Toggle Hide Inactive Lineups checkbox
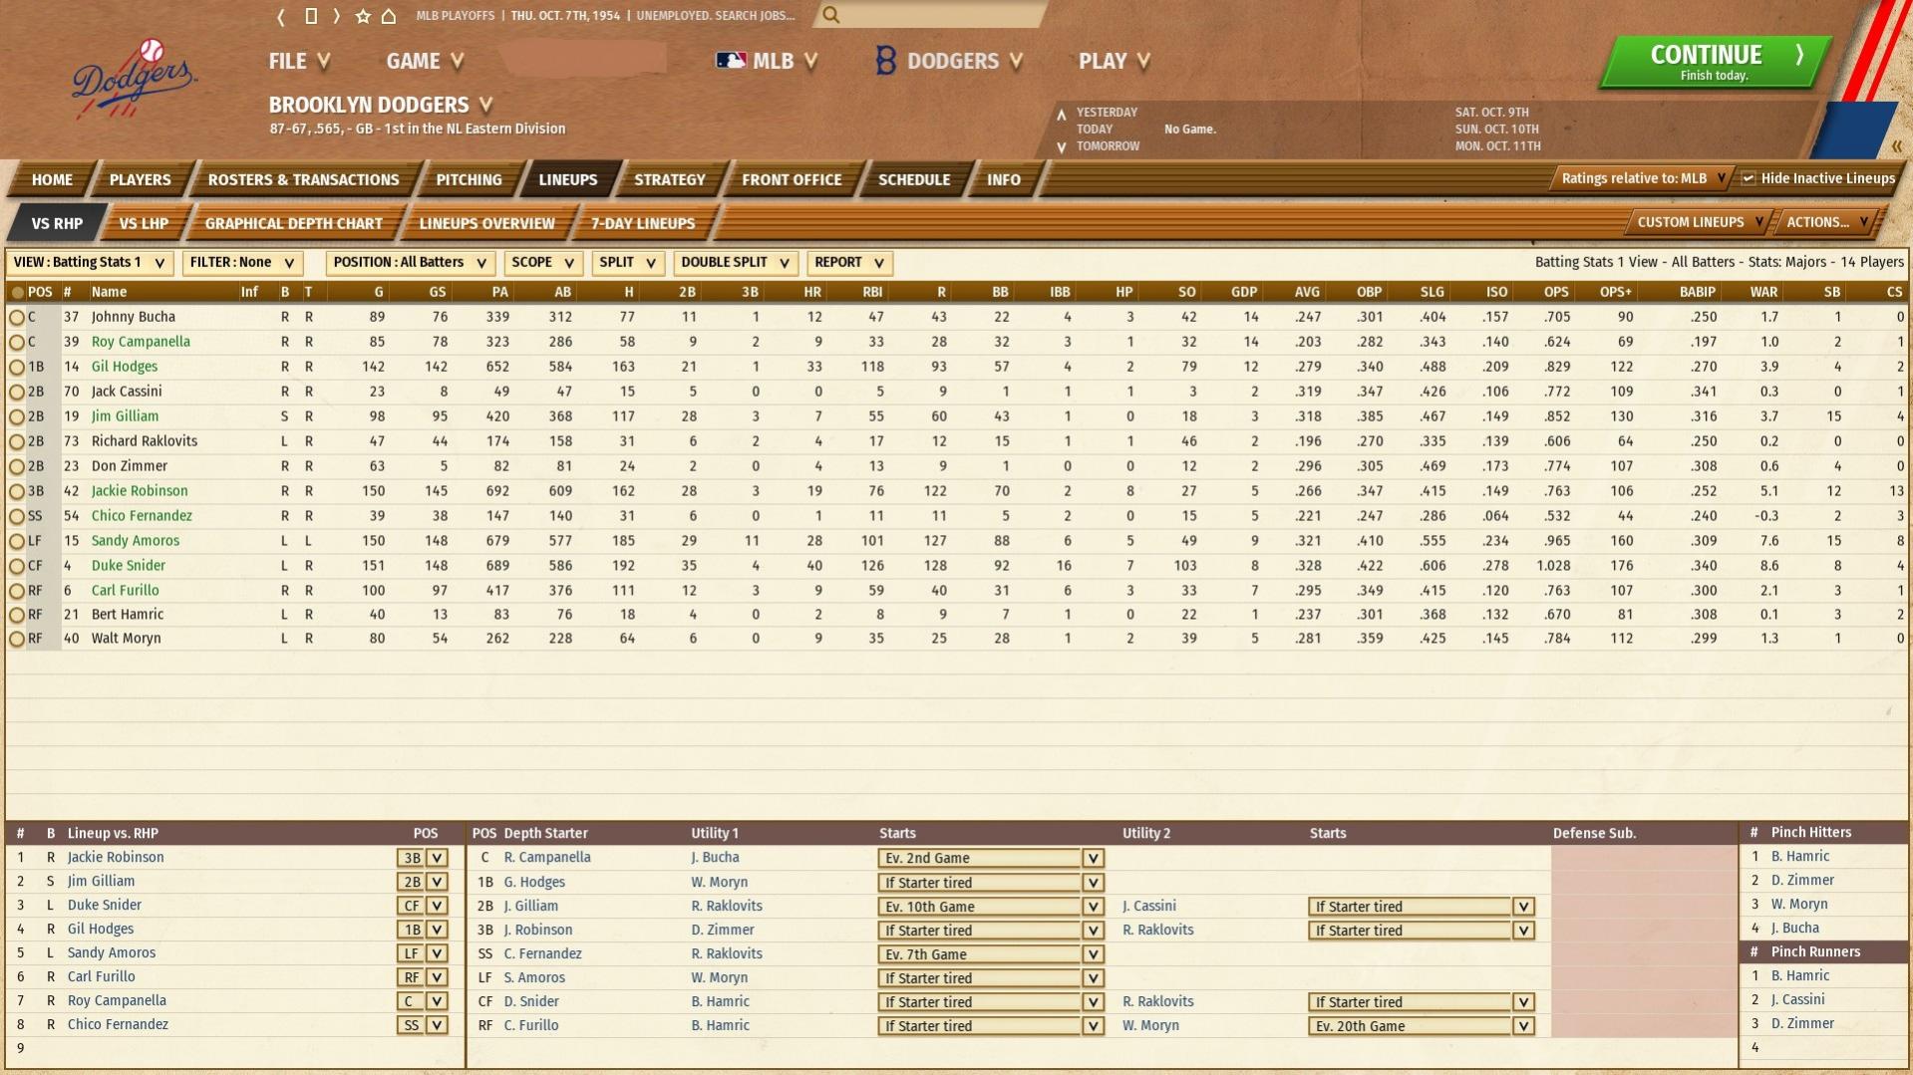 pyautogui.click(x=1748, y=178)
